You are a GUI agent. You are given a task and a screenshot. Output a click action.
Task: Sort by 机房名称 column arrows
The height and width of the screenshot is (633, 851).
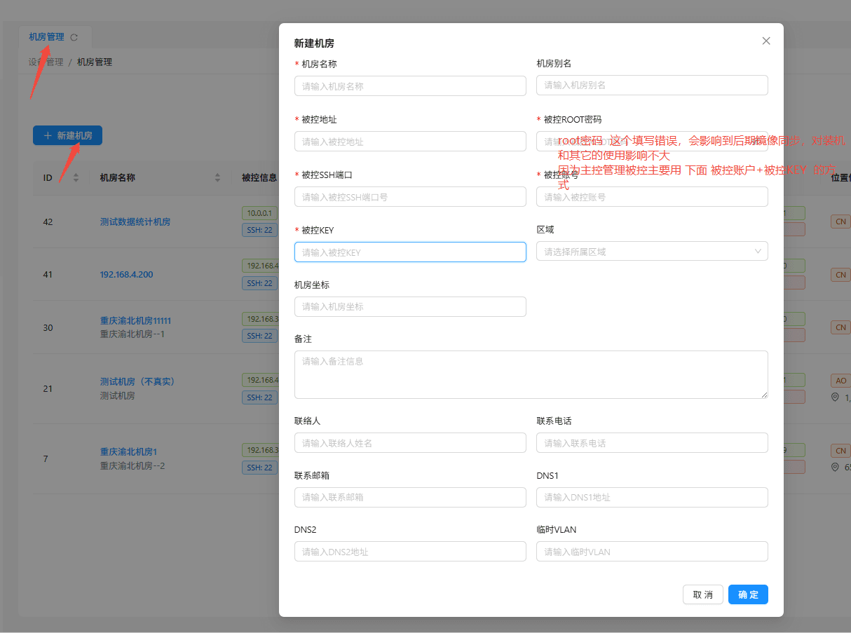(217, 177)
